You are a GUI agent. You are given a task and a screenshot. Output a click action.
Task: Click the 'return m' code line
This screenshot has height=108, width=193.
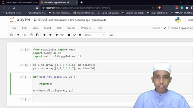[x=46, y=84]
